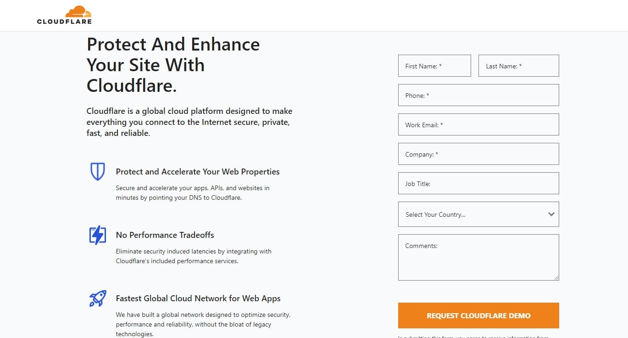Click into the Phone input field

point(478,95)
